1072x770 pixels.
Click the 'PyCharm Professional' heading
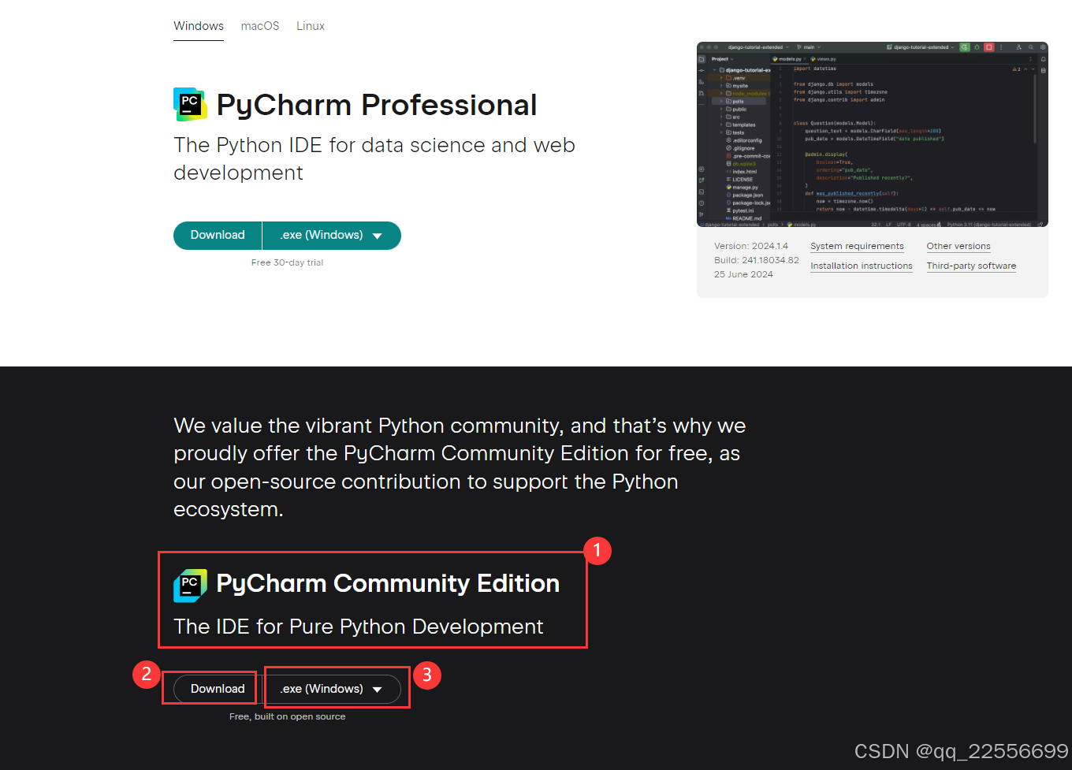point(377,105)
